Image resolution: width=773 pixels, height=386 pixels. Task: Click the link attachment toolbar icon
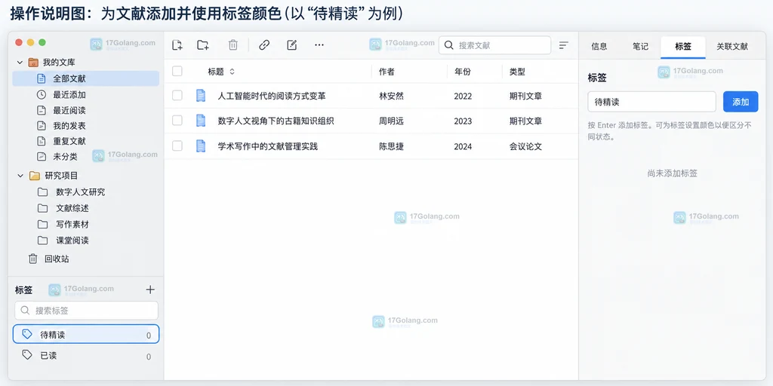tap(264, 45)
